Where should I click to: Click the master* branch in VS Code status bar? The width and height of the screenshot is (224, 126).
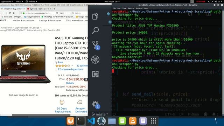100,114
